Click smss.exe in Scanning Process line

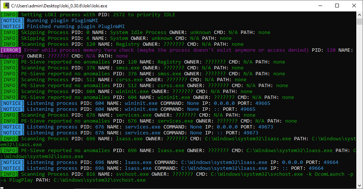pyautogui.click(x=128, y=68)
